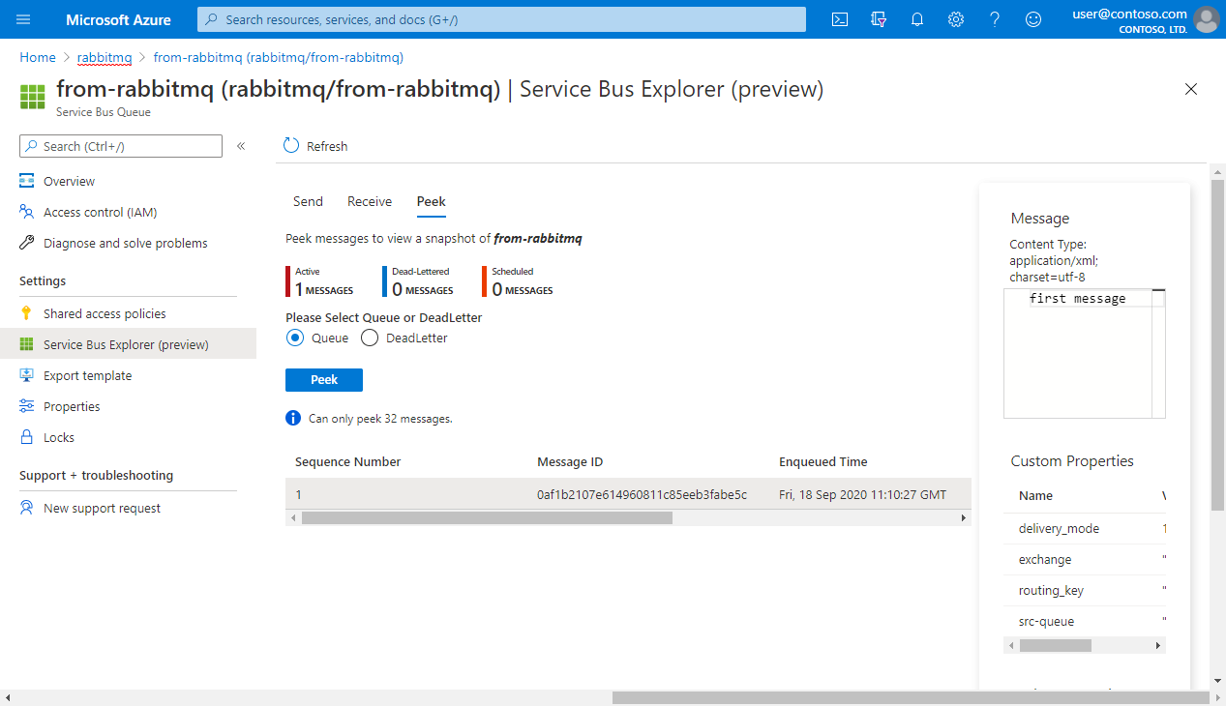
Task: Click the custom properties horizontal scrollbar thumb
Action: 1055,645
